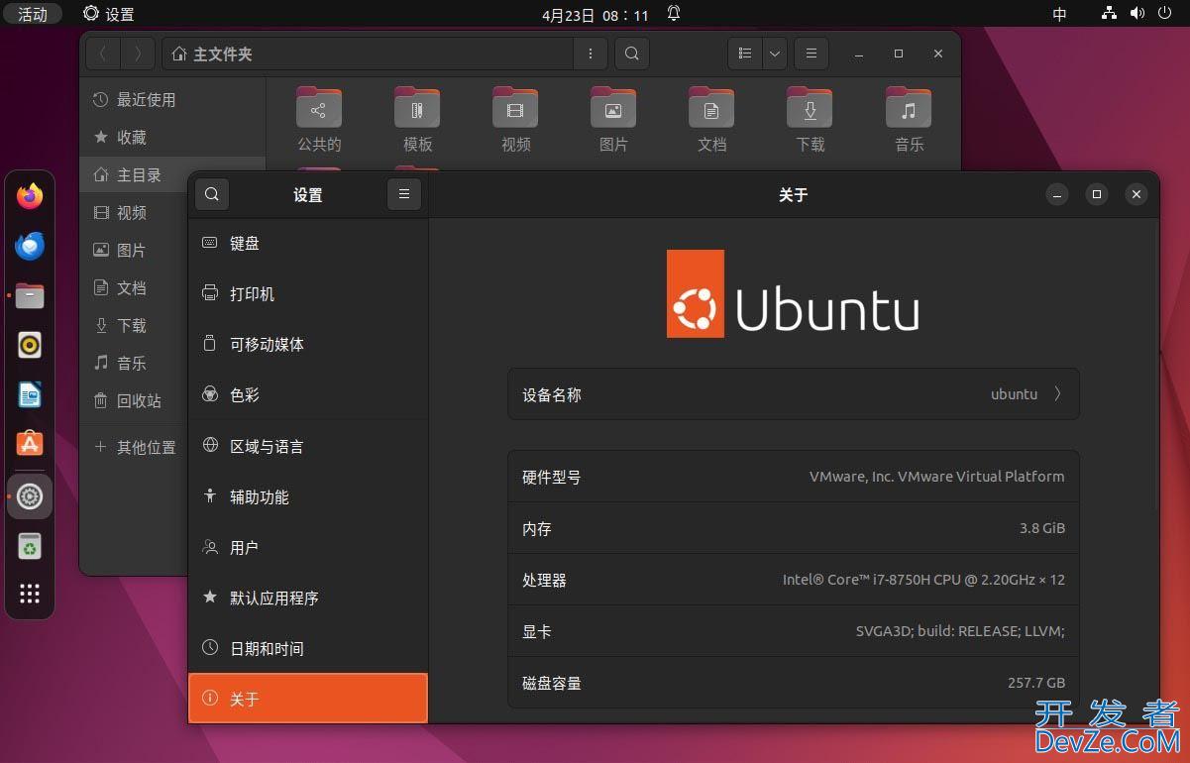Open device name row chevron
Viewport: 1190px width, 763px height.
point(1057,393)
